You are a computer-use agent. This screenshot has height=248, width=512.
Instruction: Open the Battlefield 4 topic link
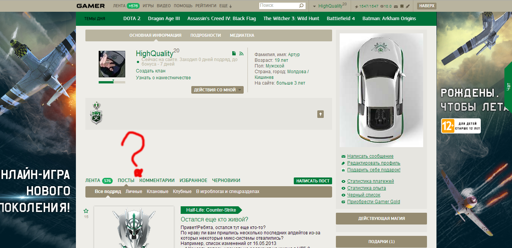click(x=341, y=19)
